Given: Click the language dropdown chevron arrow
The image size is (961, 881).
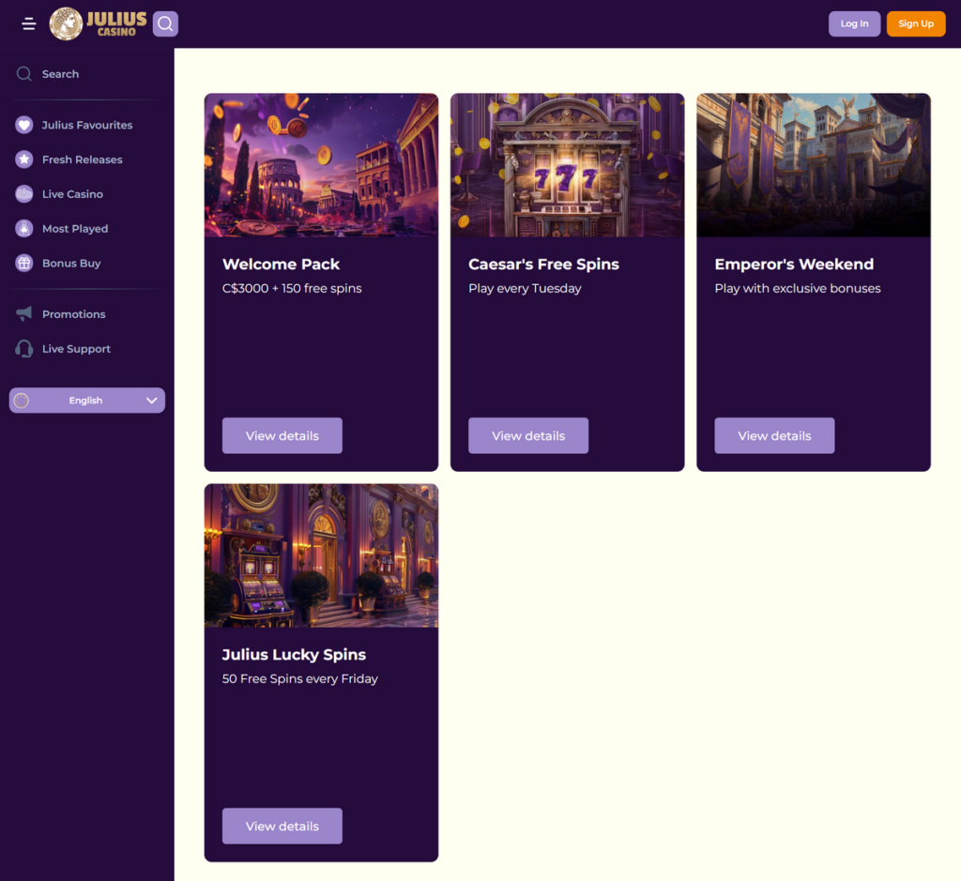Looking at the screenshot, I should pyautogui.click(x=151, y=401).
